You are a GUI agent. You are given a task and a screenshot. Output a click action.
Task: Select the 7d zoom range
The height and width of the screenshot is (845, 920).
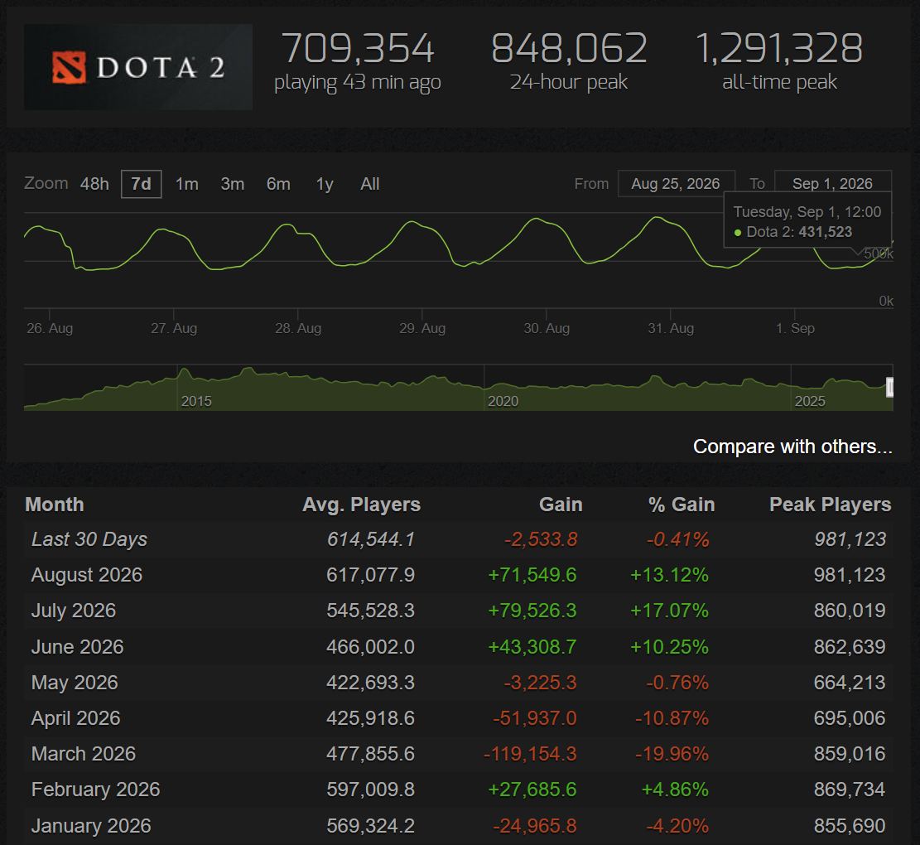[x=141, y=184]
